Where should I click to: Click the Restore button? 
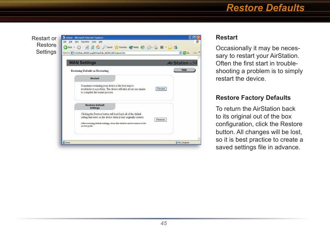click(x=161, y=120)
